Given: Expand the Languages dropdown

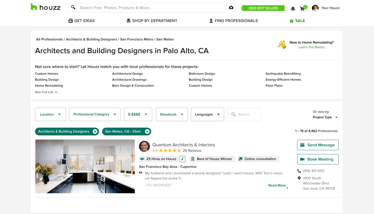Looking at the screenshot, I should [x=207, y=114].
